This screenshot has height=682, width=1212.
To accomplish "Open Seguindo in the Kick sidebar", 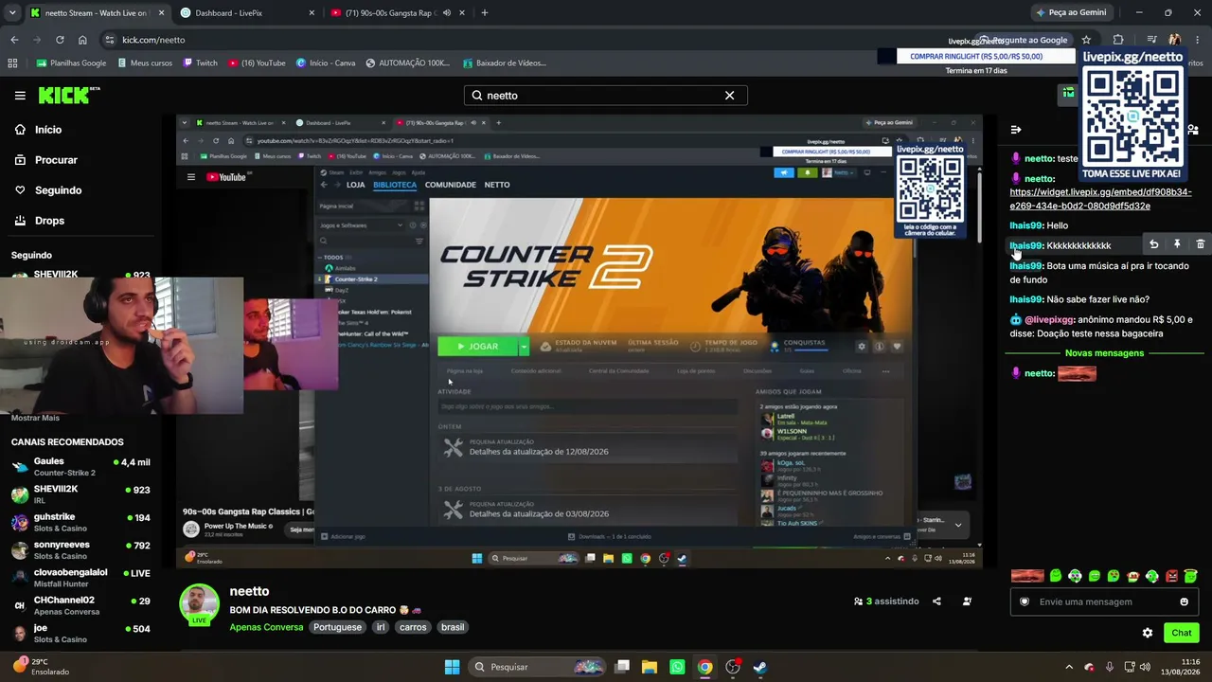I will click(x=48, y=190).
